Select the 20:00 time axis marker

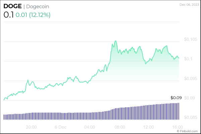coord(31,127)
